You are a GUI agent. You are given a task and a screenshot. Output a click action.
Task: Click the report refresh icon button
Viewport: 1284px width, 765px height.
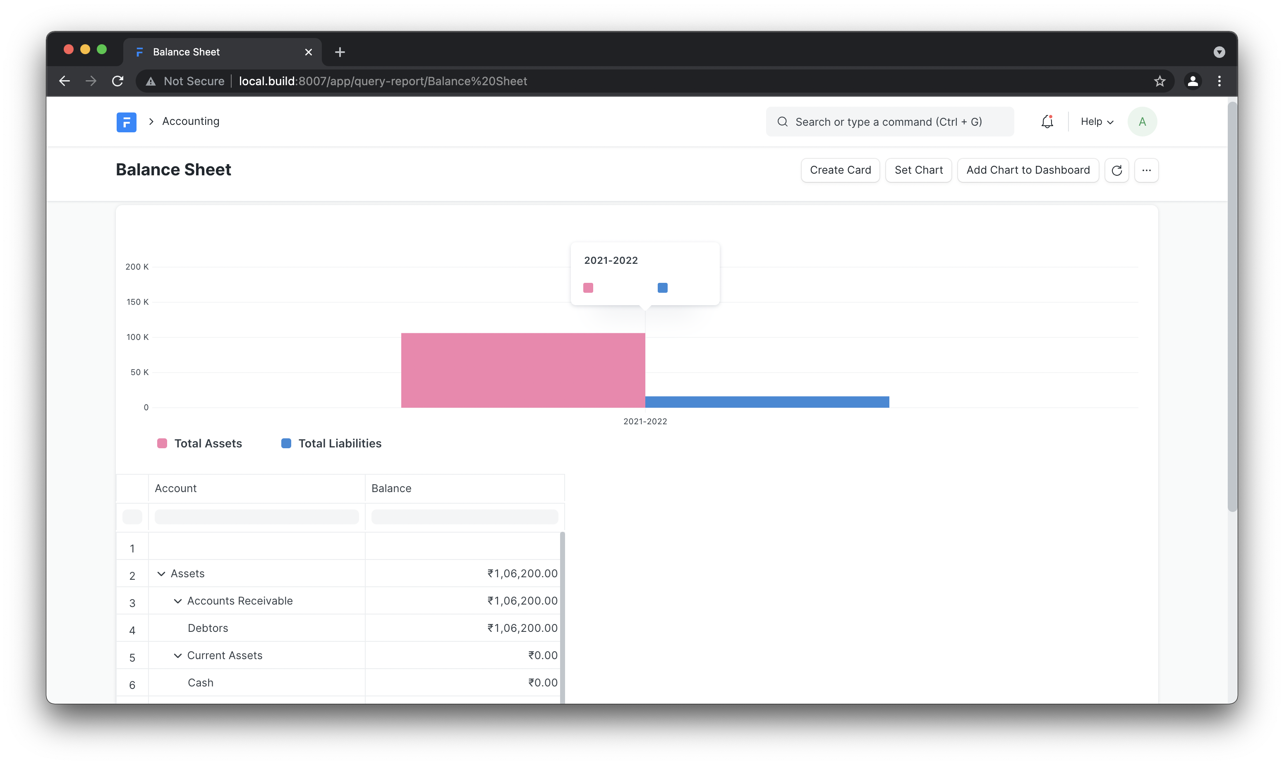[x=1116, y=171]
